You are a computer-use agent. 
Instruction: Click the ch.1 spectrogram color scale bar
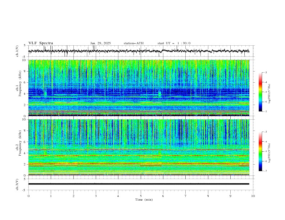(x=260, y=92)
